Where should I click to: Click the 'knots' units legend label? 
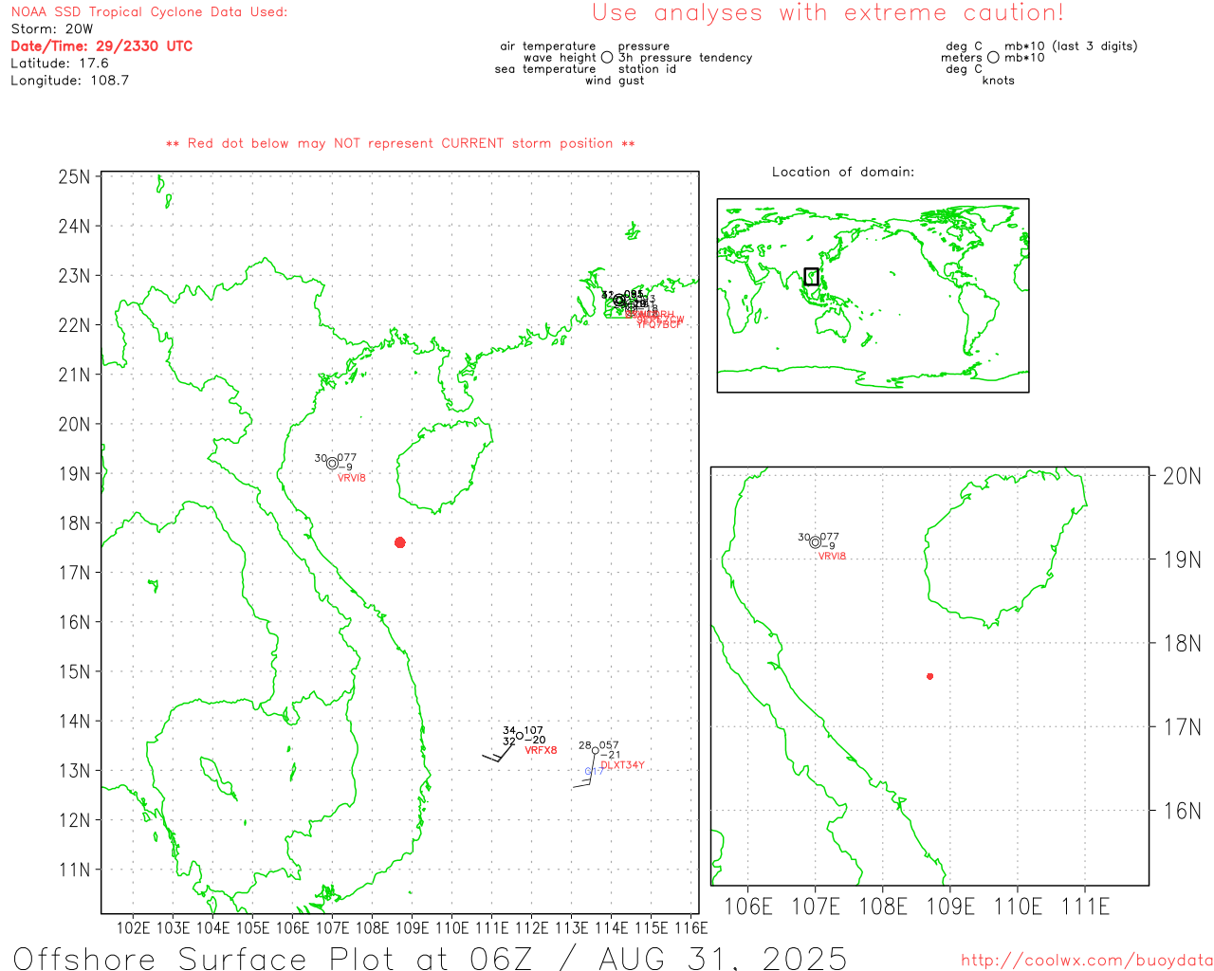(x=999, y=81)
